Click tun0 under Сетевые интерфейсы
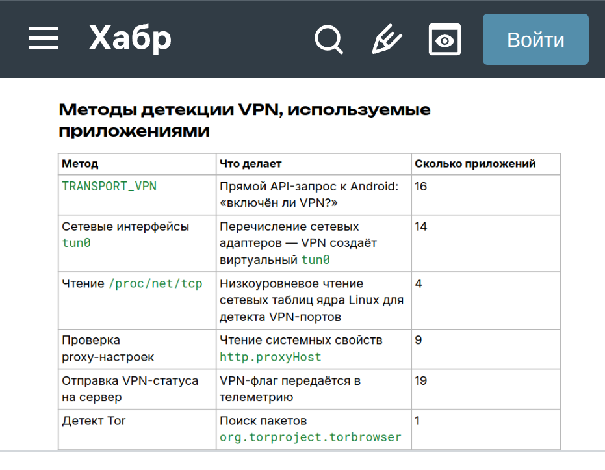The width and height of the screenshot is (605, 470). coord(76,243)
